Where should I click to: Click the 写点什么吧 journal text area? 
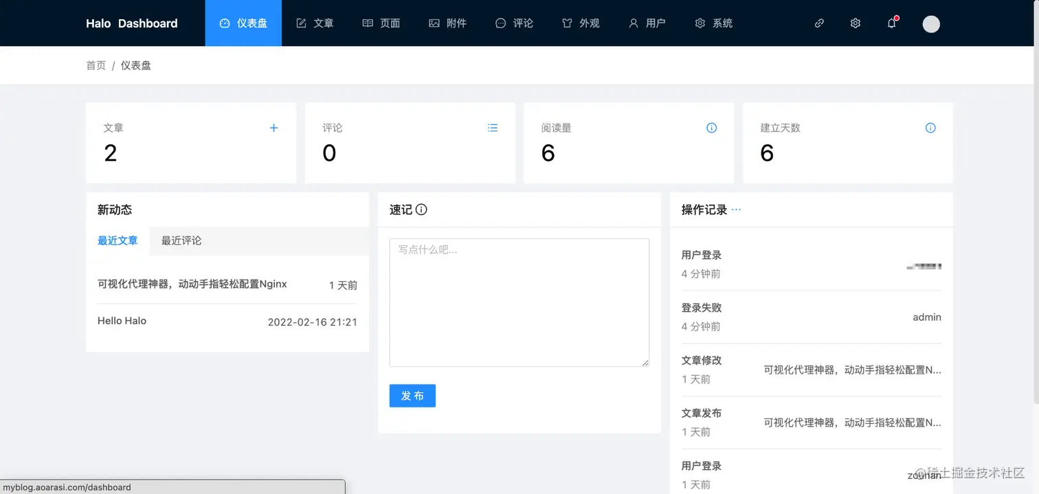coord(519,302)
